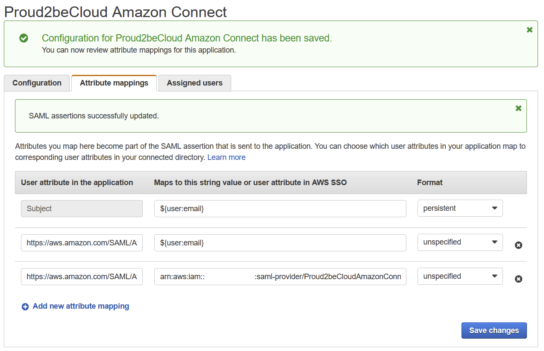Click the plus icon to add mapping
Image resolution: width=544 pixels, height=351 pixels.
(x=25, y=307)
